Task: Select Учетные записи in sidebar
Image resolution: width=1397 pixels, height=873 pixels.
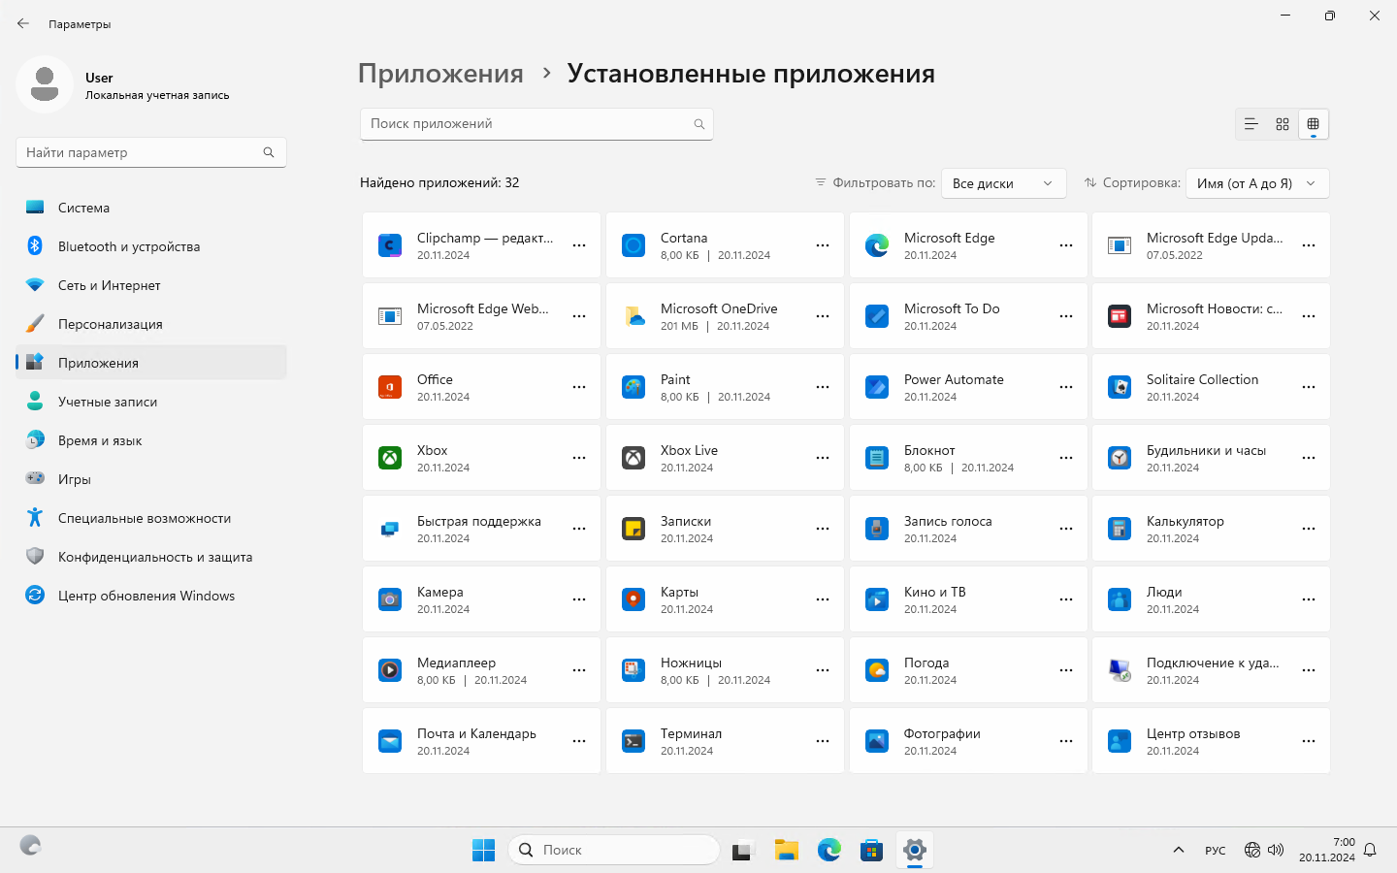Action: tap(151, 402)
